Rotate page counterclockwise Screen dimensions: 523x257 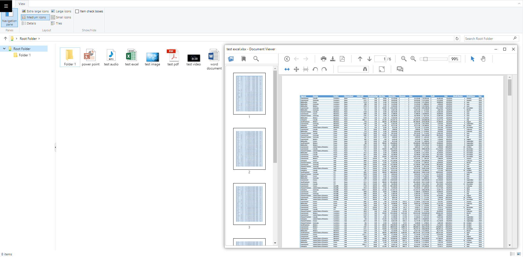click(x=315, y=69)
